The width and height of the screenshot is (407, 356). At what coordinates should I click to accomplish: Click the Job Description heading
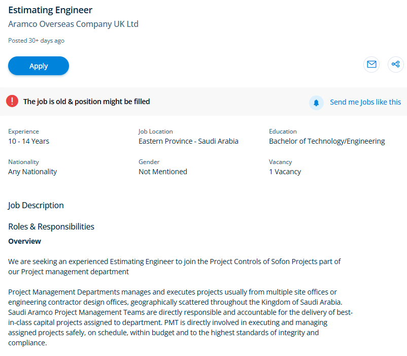point(36,206)
